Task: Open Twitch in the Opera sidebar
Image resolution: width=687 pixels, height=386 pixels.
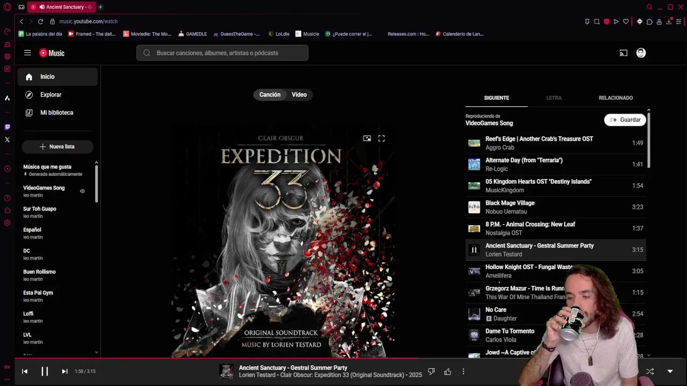Action: [7, 127]
